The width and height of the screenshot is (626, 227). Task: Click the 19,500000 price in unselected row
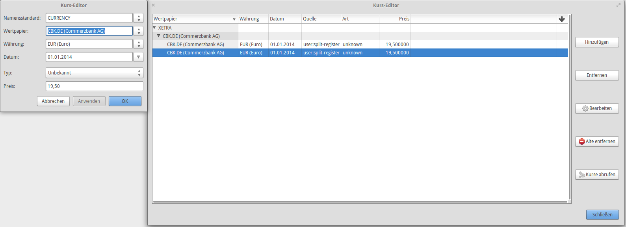coord(397,45)
